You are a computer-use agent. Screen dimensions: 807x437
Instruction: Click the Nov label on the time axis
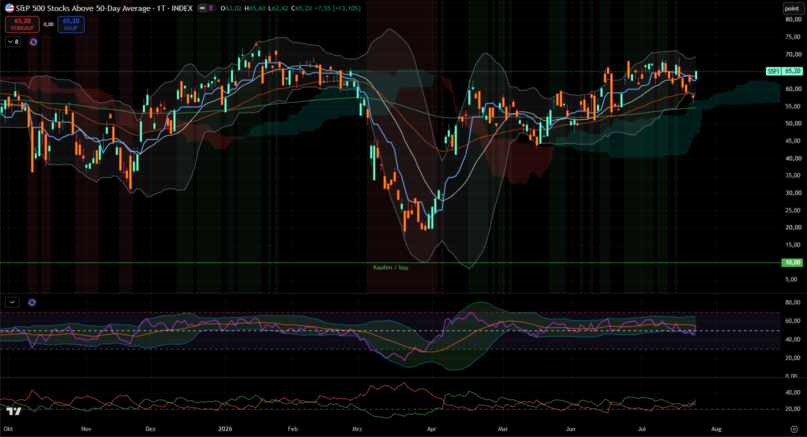pos(86,429)
